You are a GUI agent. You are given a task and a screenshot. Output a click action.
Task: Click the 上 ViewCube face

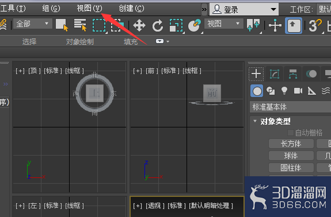point(95,93)
